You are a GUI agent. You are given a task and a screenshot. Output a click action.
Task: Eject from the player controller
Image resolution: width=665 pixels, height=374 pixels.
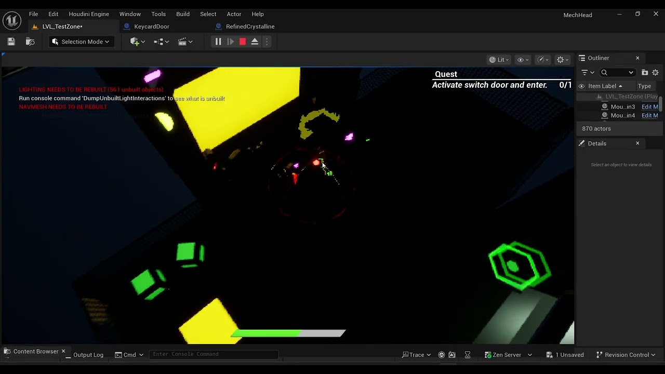pos(255,42)
